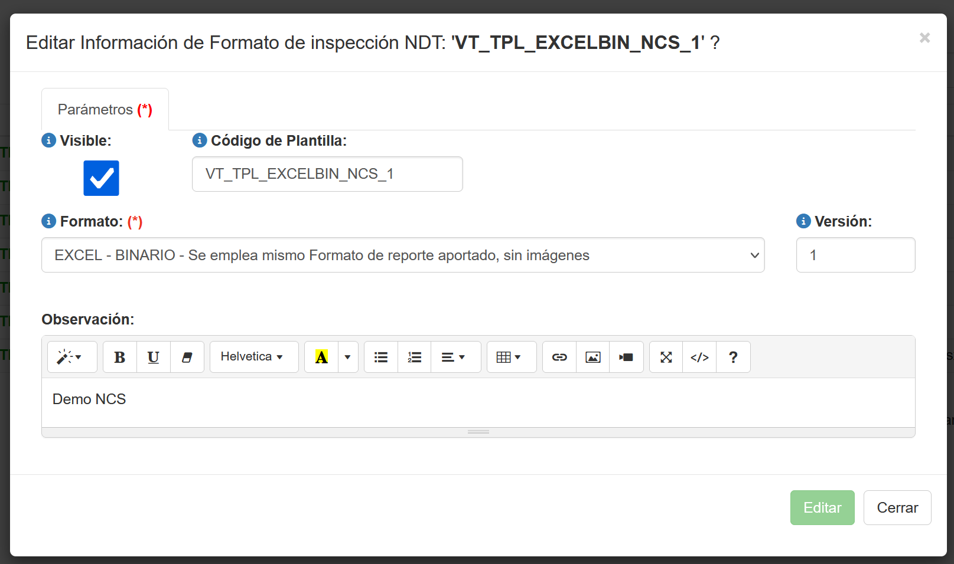Insert a hyperlink in the observation

pyautogui.click(x=559, y=357)
